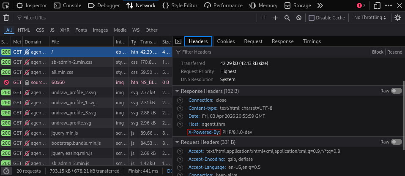Collapse the Response Headers section

(177, 91)
